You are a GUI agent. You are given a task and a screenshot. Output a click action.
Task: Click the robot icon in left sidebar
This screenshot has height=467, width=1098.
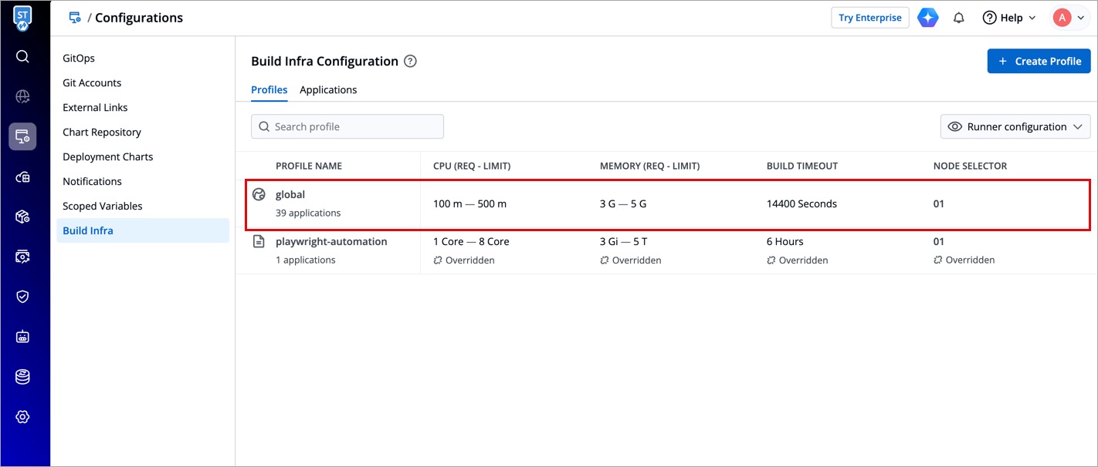point(22,337)
